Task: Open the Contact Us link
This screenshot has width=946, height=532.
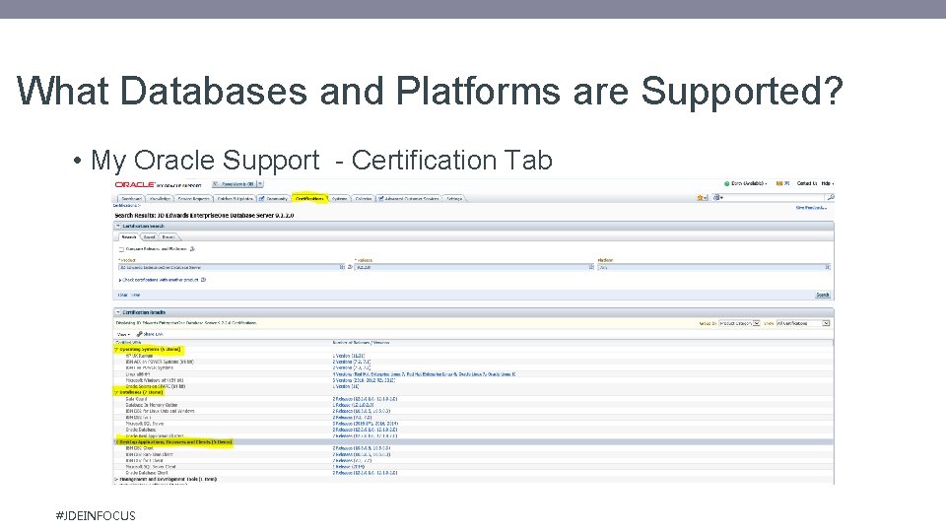Action: pos(807,183)
